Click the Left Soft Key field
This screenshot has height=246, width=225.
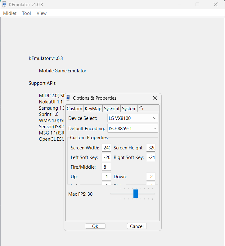pos(106,157)
